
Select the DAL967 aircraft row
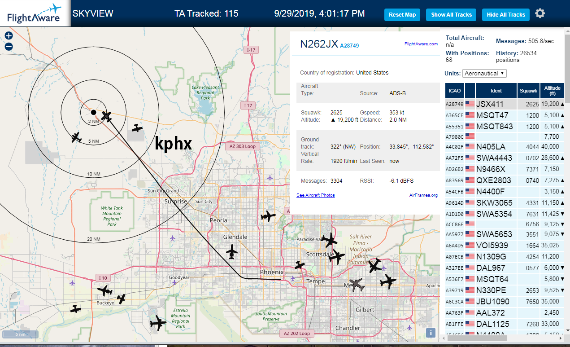click(505, 268)
